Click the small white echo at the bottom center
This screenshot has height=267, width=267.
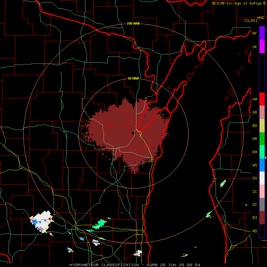tap(138, 253)
